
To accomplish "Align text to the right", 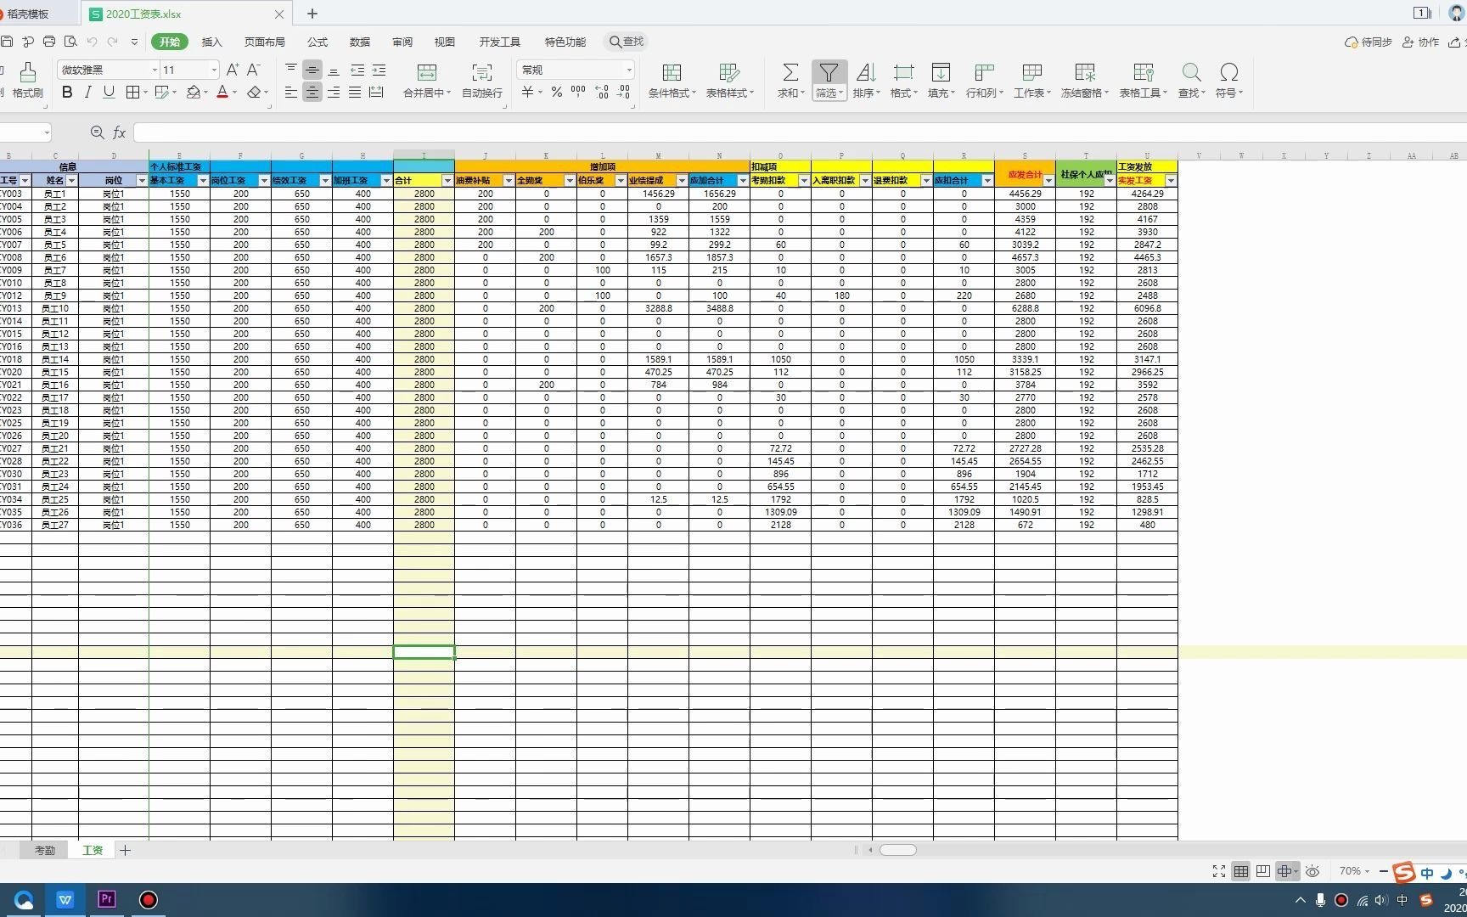I will tap(334, 93).
